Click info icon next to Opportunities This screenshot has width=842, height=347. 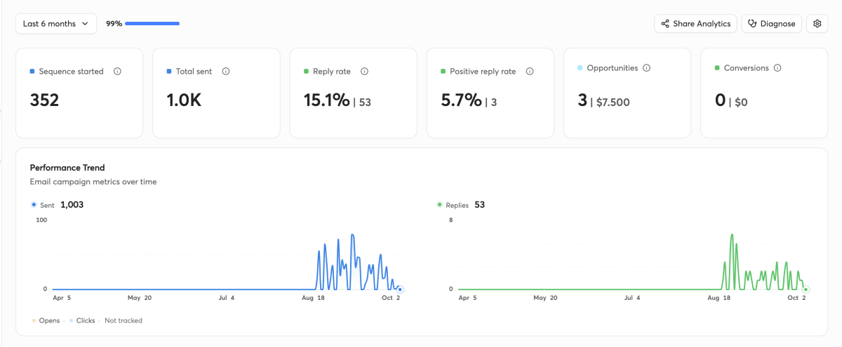(646, 68)
